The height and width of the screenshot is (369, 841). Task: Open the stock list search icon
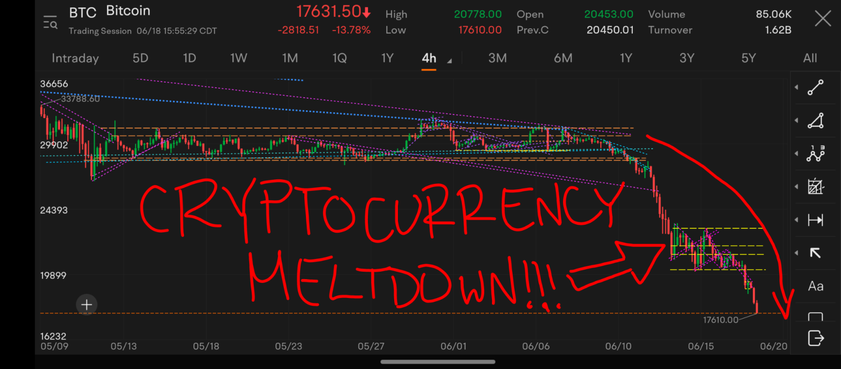50,23
